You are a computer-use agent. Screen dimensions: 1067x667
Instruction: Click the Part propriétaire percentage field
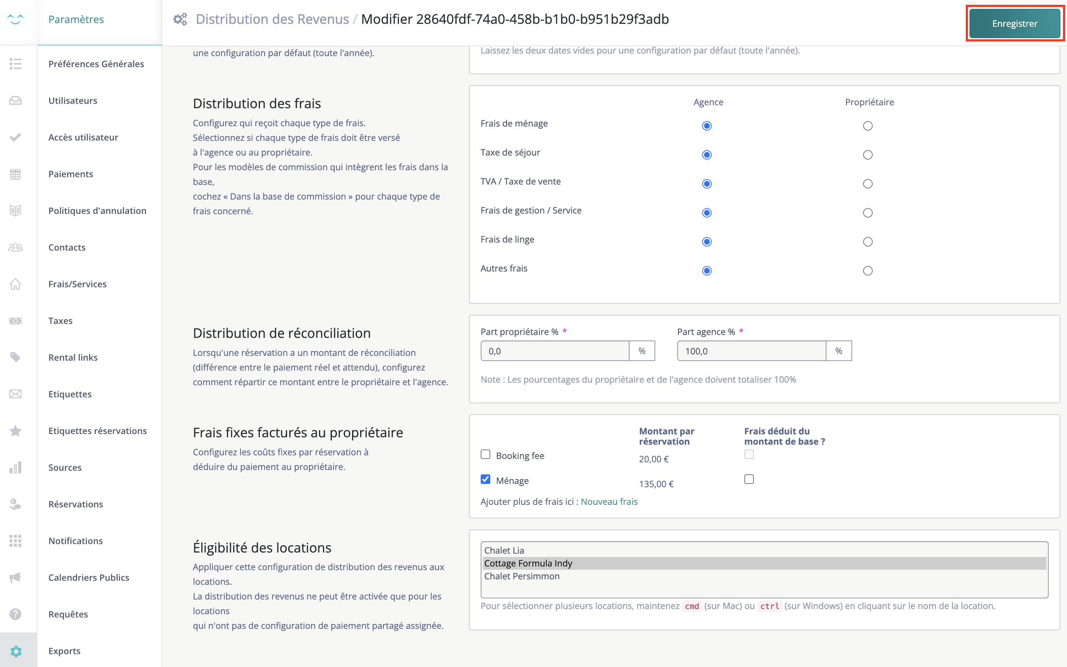coord(555,351)
